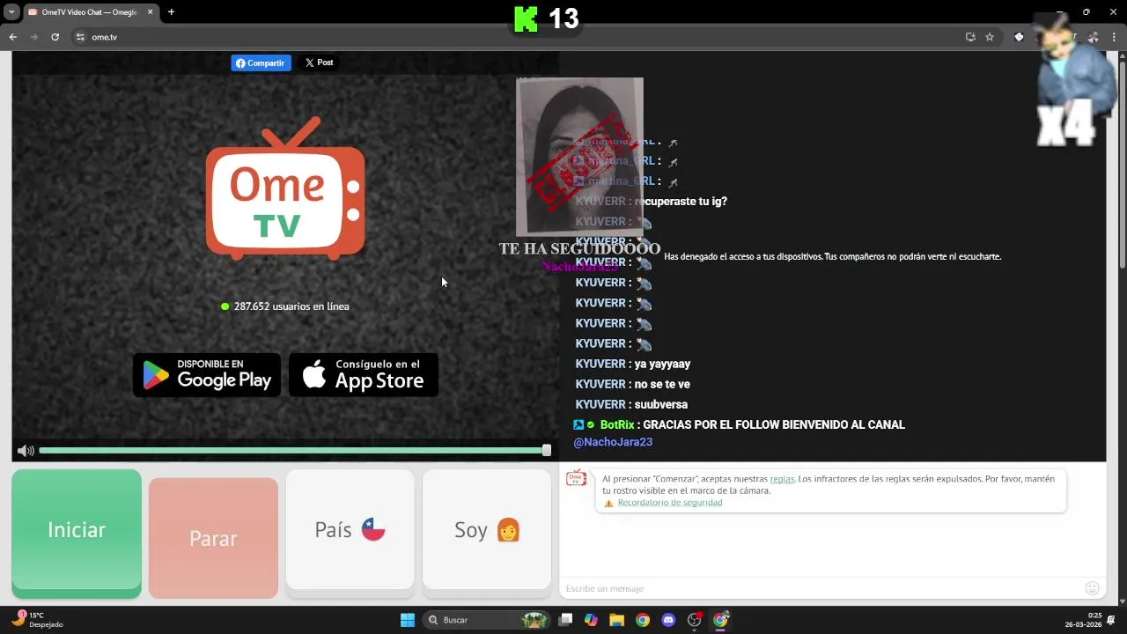Open the País country selector
Screen dimensions: 1127x634
pos(350,529)
